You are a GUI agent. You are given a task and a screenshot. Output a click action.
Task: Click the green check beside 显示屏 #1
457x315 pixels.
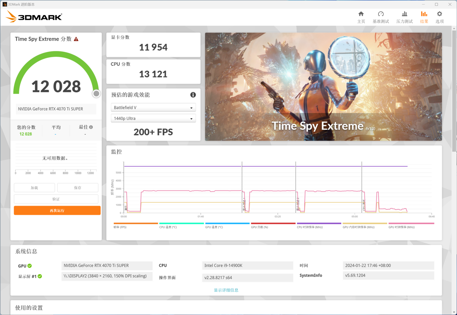(40, 276)
